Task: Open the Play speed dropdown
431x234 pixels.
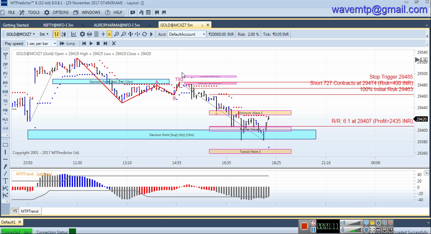Action: tap(41, 43)
